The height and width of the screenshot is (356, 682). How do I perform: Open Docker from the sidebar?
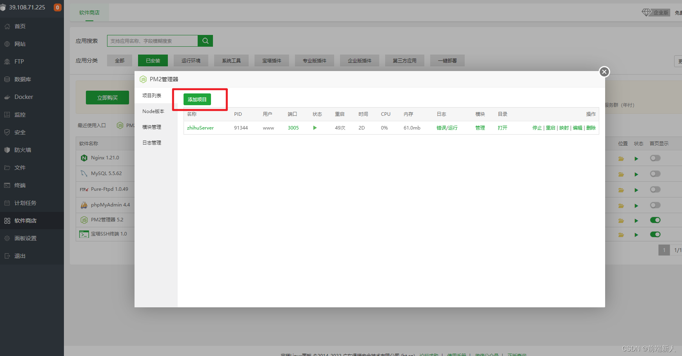coord(24,97)
